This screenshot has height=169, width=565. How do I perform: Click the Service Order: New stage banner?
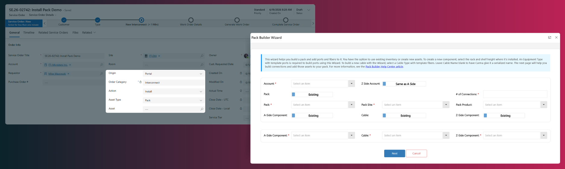click(24, 23)
